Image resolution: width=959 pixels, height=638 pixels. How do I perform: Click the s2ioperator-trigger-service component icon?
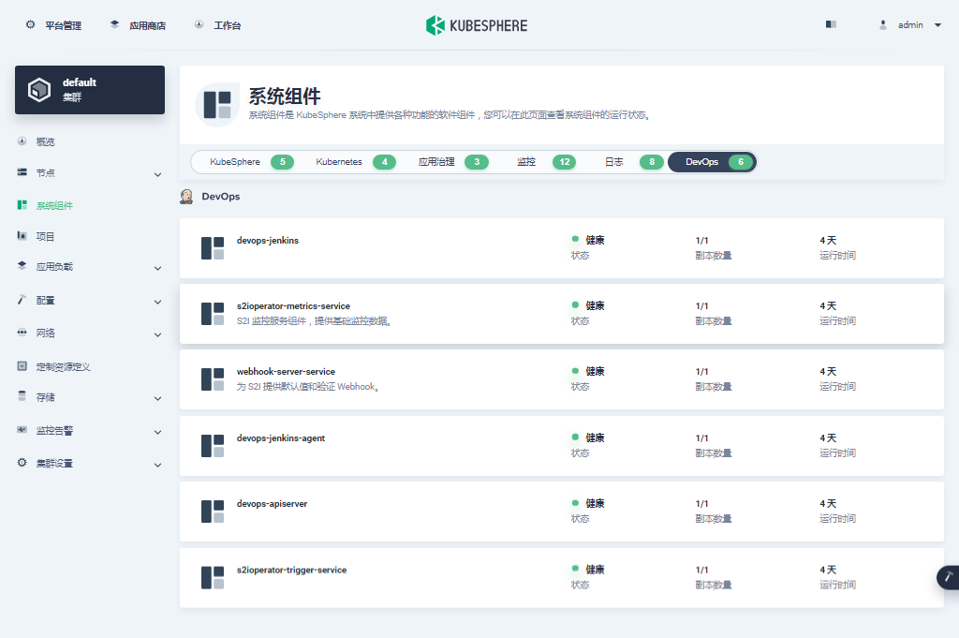point(213,577)
